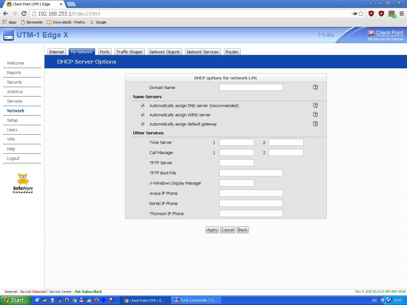Bookmark this page with the star icon

click(x=361, y=14)
